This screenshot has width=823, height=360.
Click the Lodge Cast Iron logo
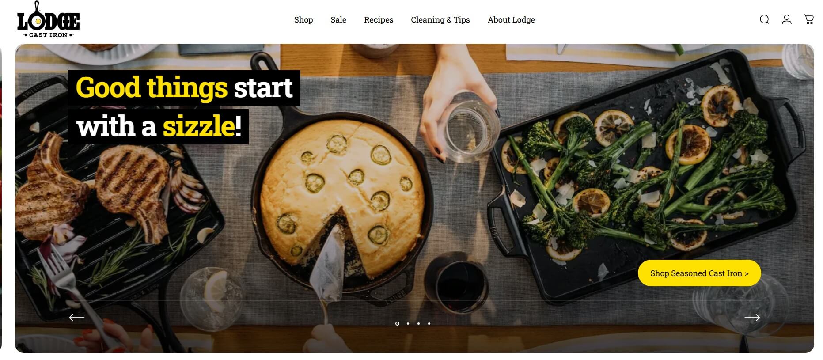coord(48,20)
